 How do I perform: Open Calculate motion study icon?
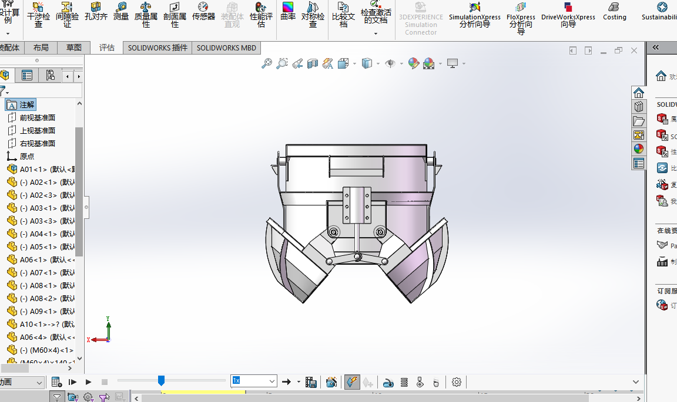(56, 382)
